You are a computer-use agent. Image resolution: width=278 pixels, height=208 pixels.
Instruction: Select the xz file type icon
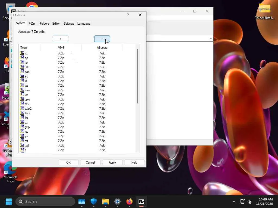point(22,81)
